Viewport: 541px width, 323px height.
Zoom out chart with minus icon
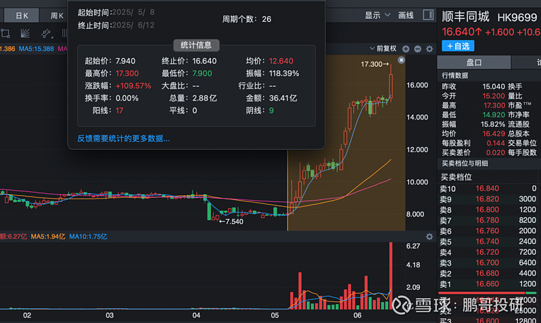(x=417, y=49)
